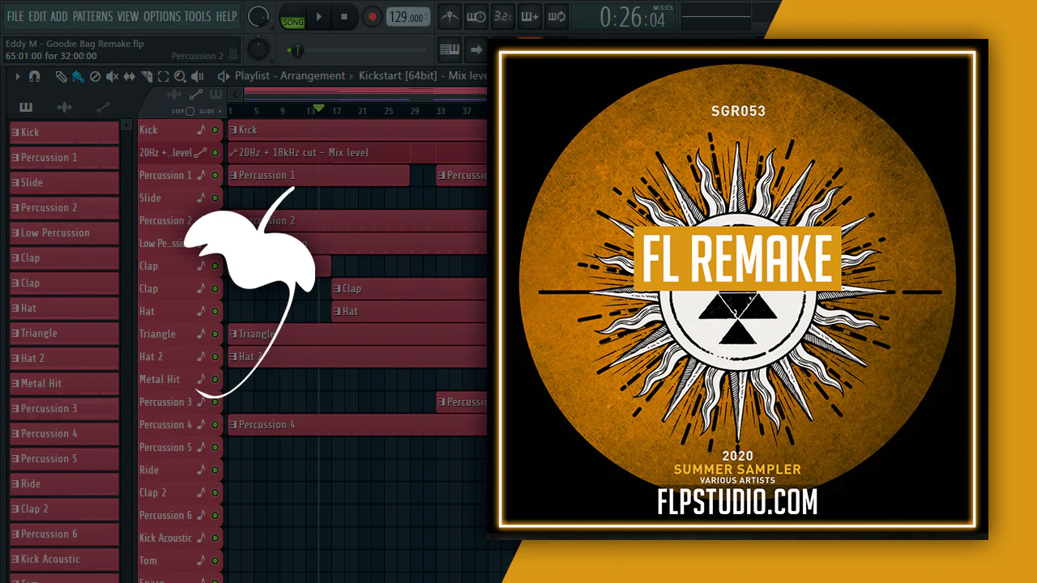Open the ADD menu

tap(59, 16)
